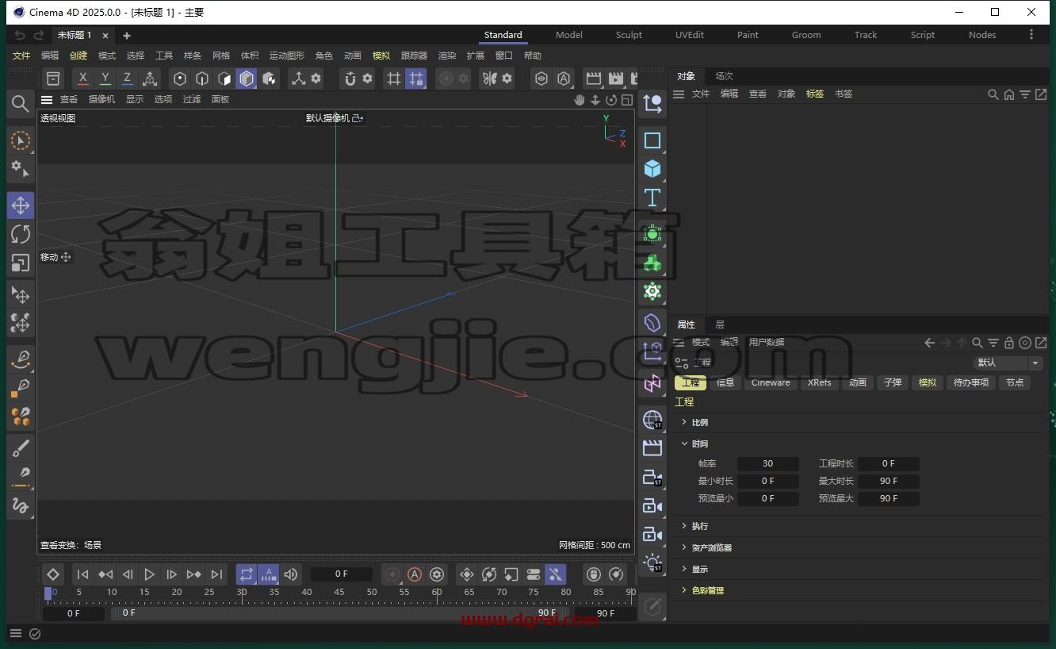Switch to UVEdit layout tab

click(x=690, y=35)
